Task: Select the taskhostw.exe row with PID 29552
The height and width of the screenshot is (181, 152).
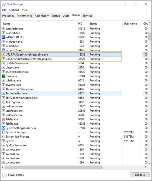Action: pos(74,111)
